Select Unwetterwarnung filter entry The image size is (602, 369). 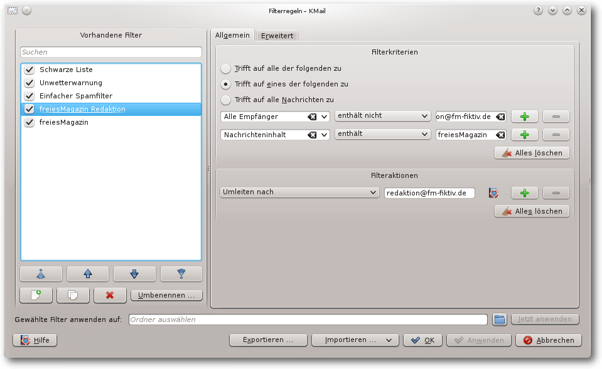(111, 83)
